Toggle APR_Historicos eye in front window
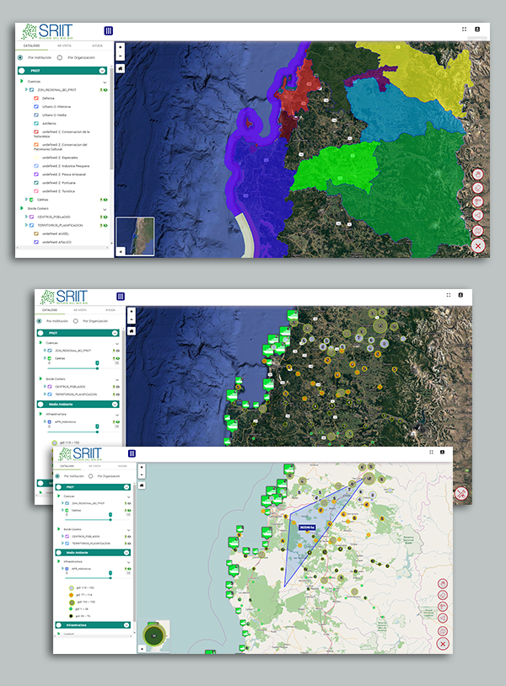Screen dimensions: 506x686 (129, 569)
